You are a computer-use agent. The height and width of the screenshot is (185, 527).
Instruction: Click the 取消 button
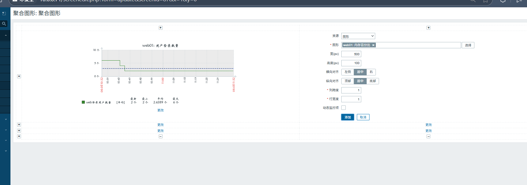(363, 117)
